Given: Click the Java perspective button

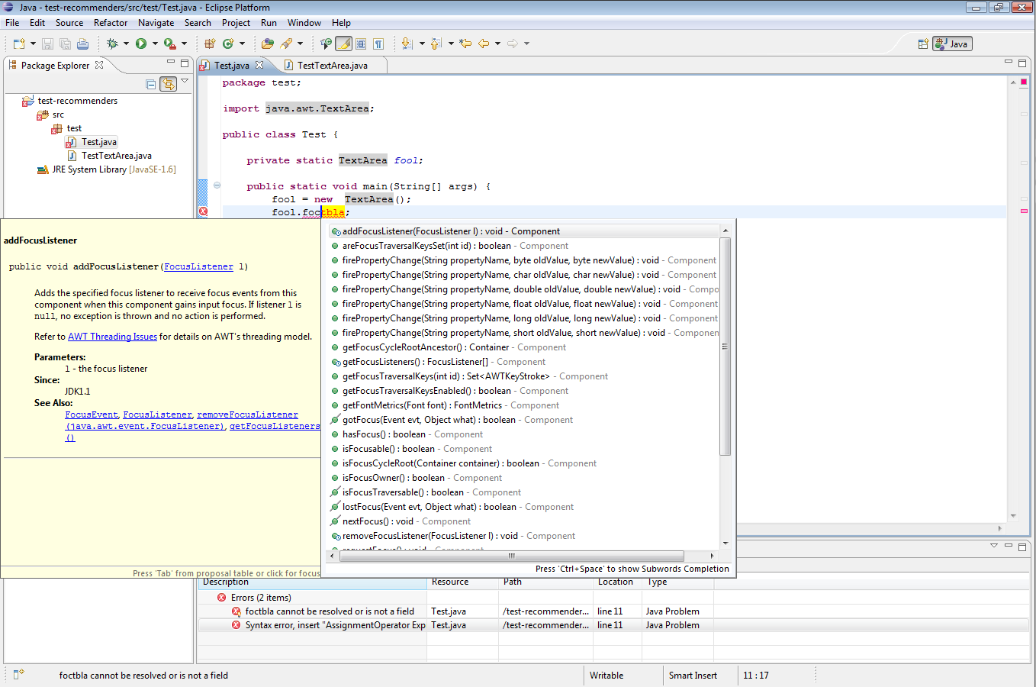Looking at the screenshot, I should pos(952,44).
